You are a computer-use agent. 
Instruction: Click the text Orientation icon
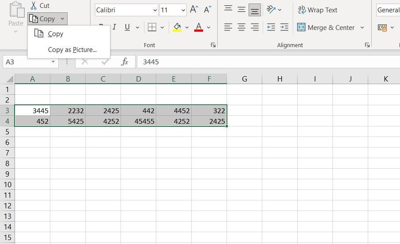[270, 10]
